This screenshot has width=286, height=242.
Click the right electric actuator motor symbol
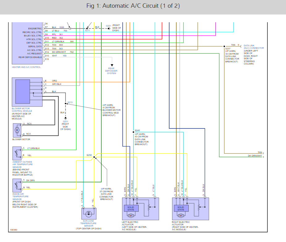(181, 216)
